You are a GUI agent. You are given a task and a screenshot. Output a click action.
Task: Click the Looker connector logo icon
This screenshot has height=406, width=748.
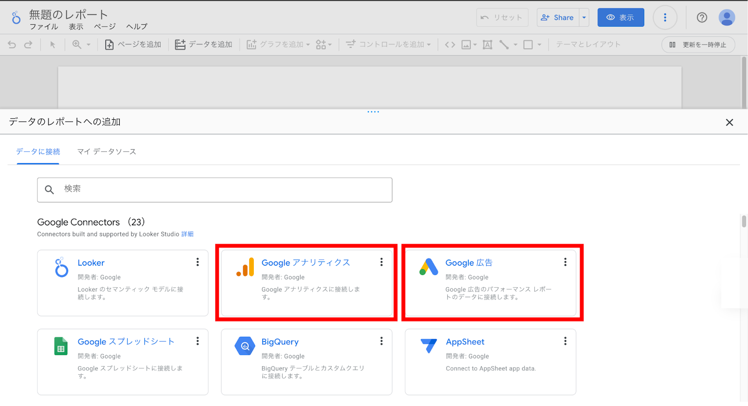point(61,267)
